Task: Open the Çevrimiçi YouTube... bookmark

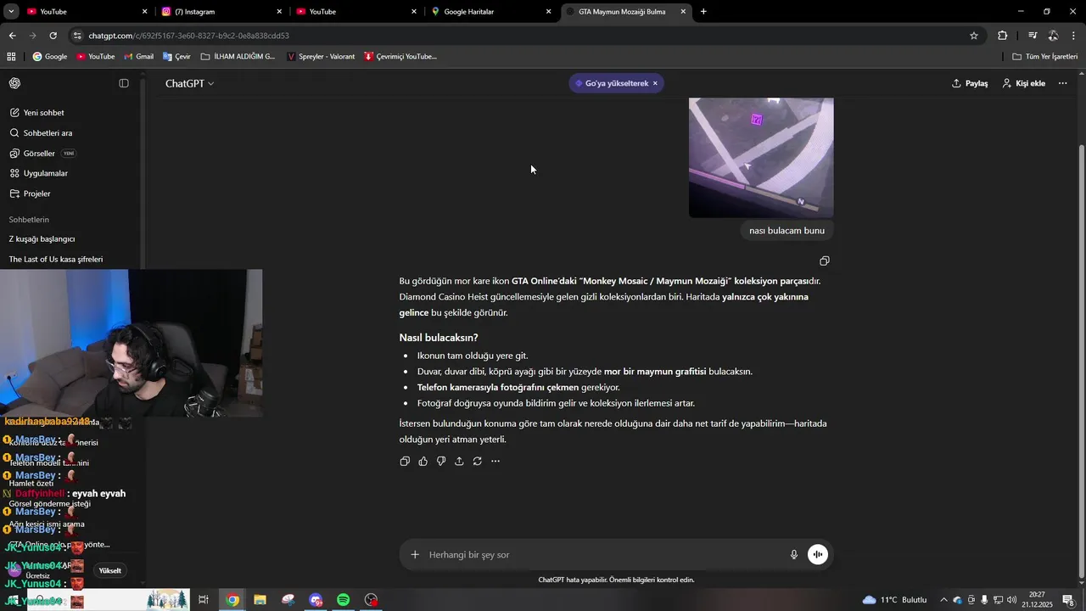Action: (x=400, y=57)
